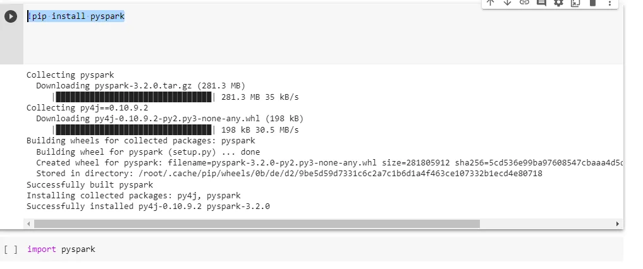Click the !pip install pyspark code text
The image size is (643, 269).
[76, 16]
